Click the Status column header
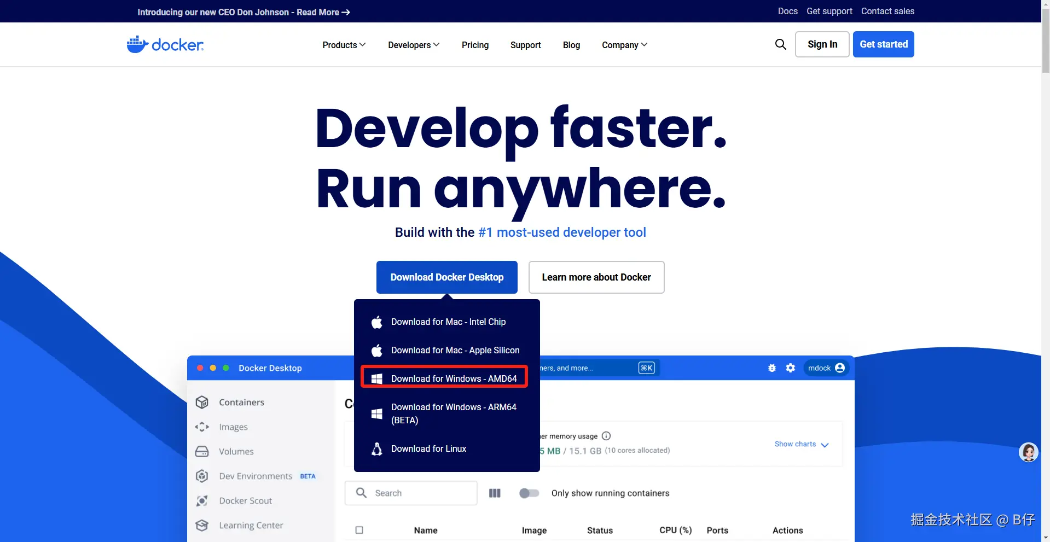1050x542 pixels. click(600, 531)
